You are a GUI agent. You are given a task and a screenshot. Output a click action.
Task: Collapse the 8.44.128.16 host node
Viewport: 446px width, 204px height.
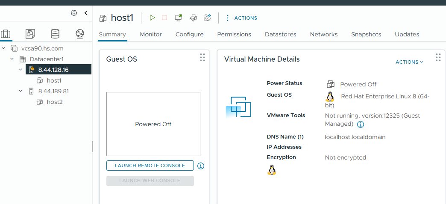(21, 69)
